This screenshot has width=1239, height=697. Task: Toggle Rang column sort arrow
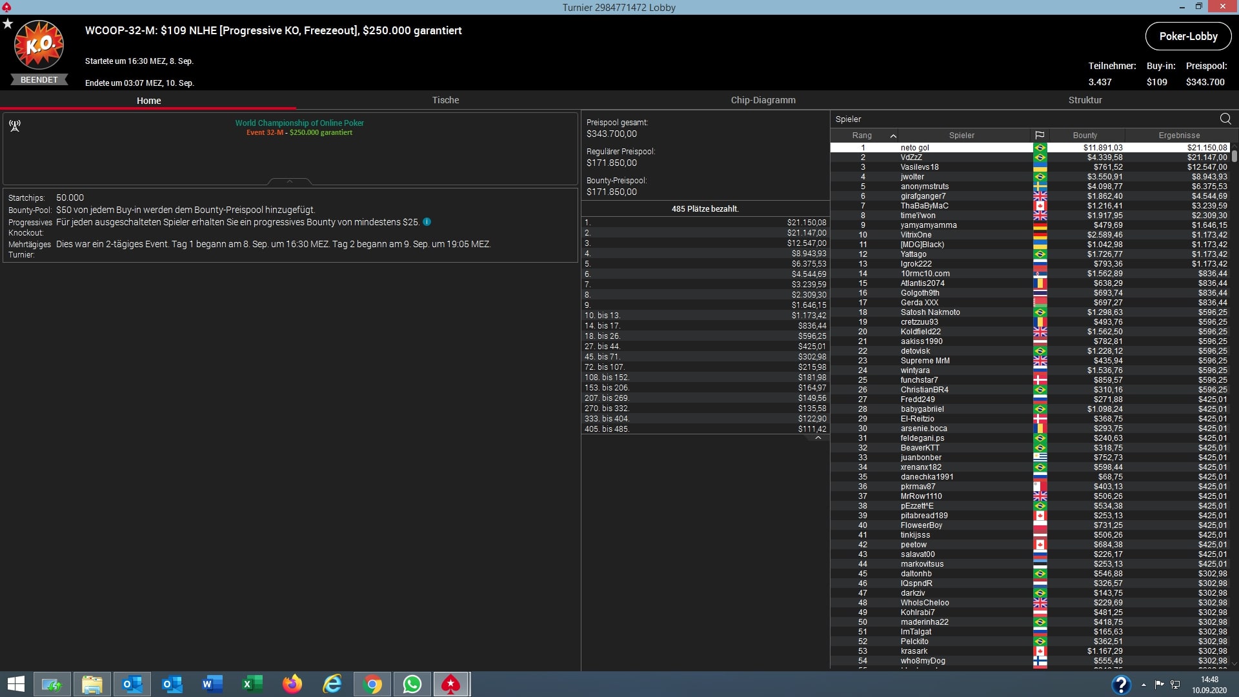pyautogui.click(x=893, y=136)
